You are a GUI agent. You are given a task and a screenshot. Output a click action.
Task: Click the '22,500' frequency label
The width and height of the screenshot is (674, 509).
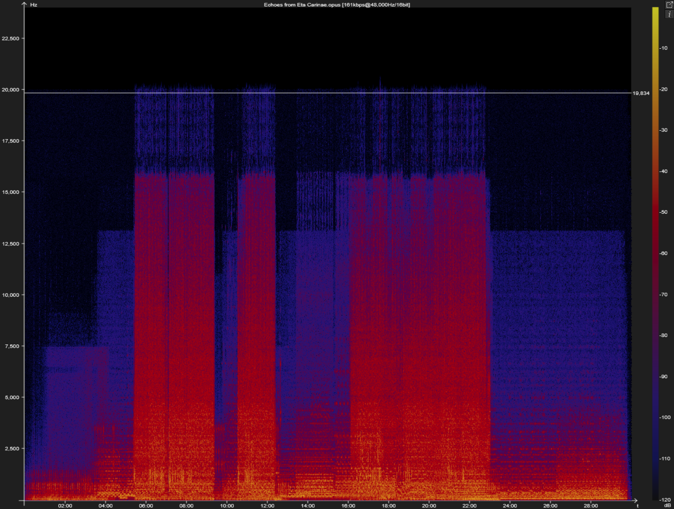pyautogui.click(x=11, y=38)
